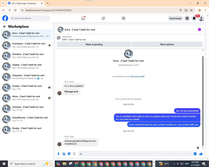Open the Facebook Home icon
The width and height of the screenshot is (209, 167).
[83, 18]
